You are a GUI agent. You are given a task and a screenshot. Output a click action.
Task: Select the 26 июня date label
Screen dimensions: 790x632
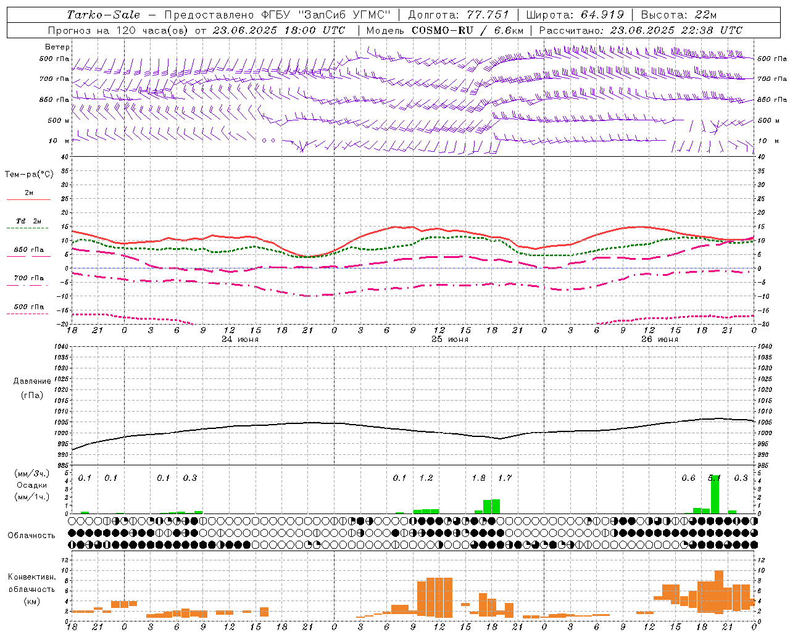[660, 339]
